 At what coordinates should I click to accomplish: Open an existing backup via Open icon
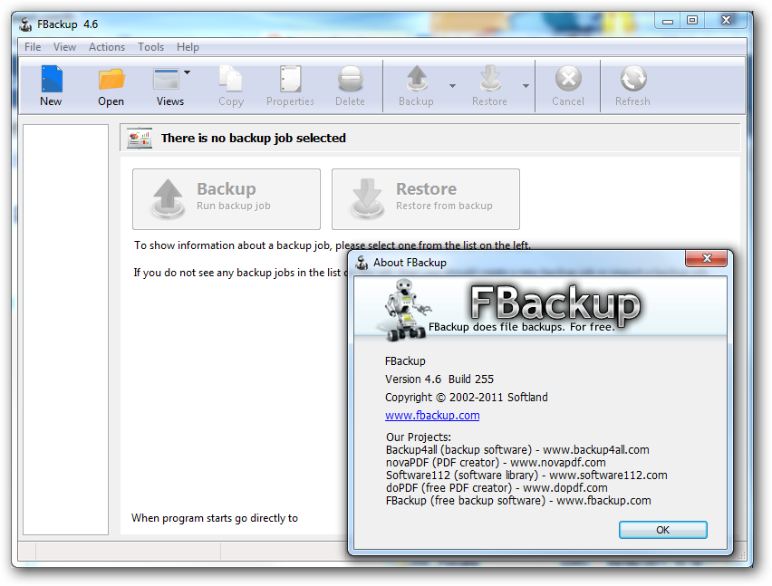pos(111,79)
